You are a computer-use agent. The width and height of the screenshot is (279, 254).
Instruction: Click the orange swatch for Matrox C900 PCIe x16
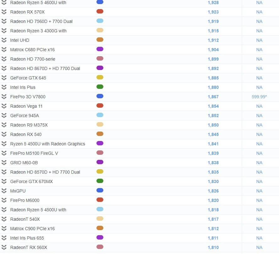[x=100, y=228]
